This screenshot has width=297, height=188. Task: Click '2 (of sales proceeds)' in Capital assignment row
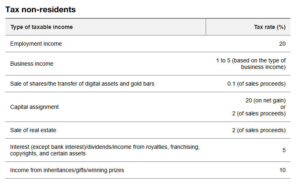click(259, 113)
